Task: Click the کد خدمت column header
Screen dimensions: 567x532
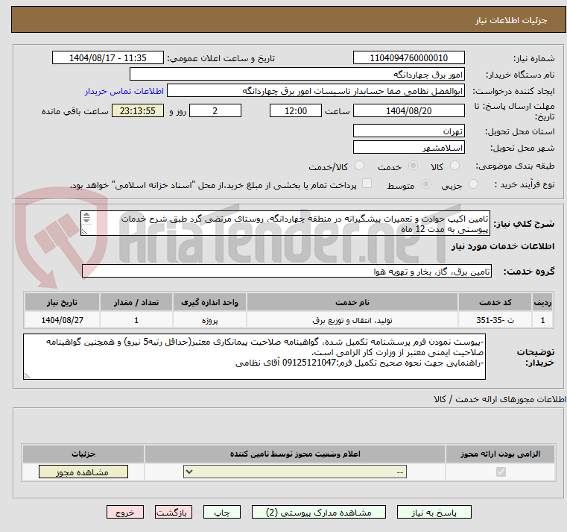Action: (x=495, y=302)
